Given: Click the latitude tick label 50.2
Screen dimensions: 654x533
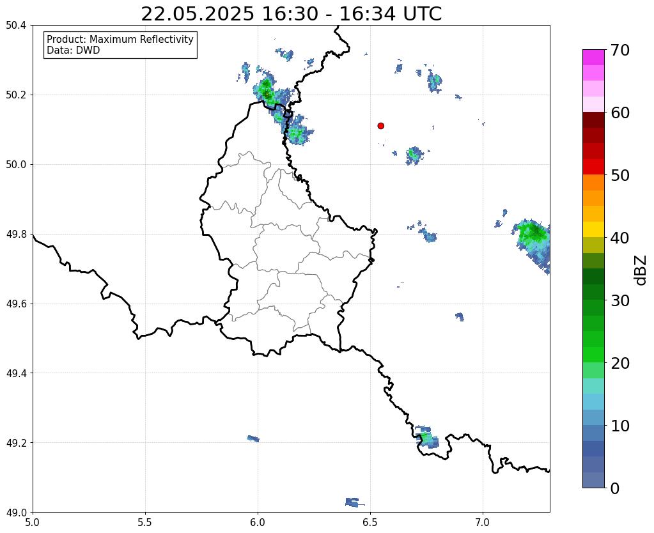Looking at the screenshot, I should (16, 95).
